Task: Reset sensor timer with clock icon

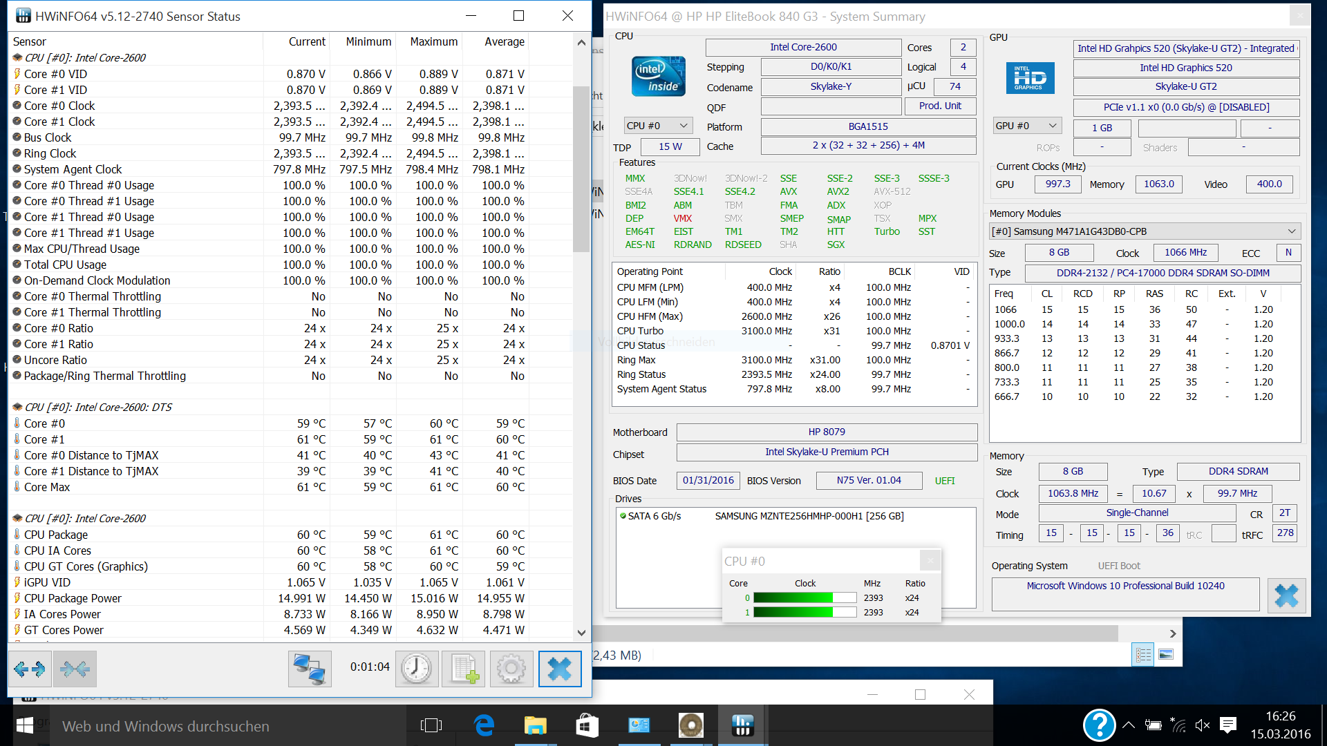Action: (417, 669)
